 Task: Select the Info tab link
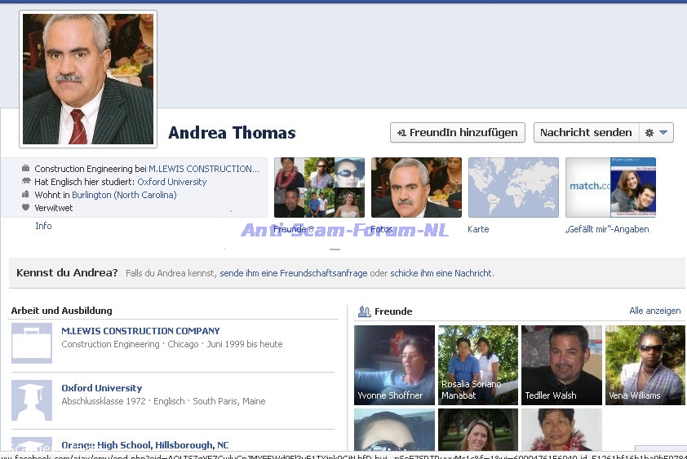coord(43,226)
